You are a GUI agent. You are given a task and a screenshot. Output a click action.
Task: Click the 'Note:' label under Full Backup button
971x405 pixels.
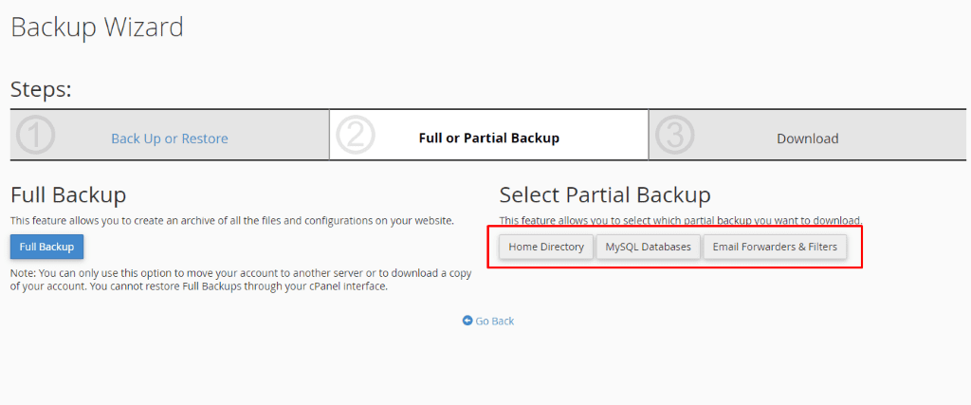[23, 274]
